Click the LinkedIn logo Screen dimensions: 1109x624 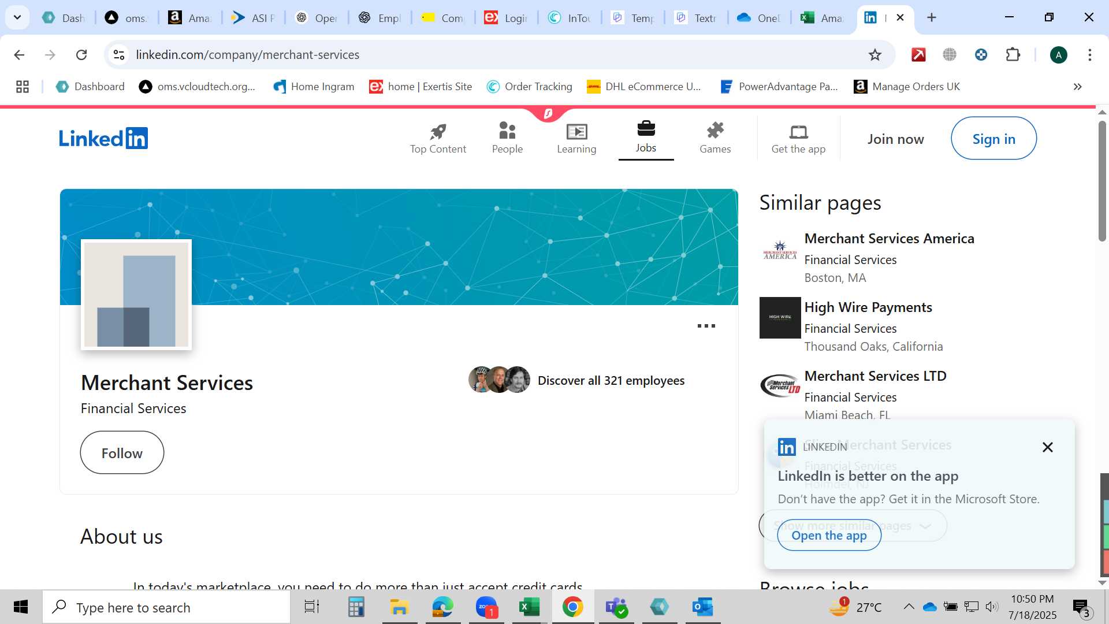[103, 139]
